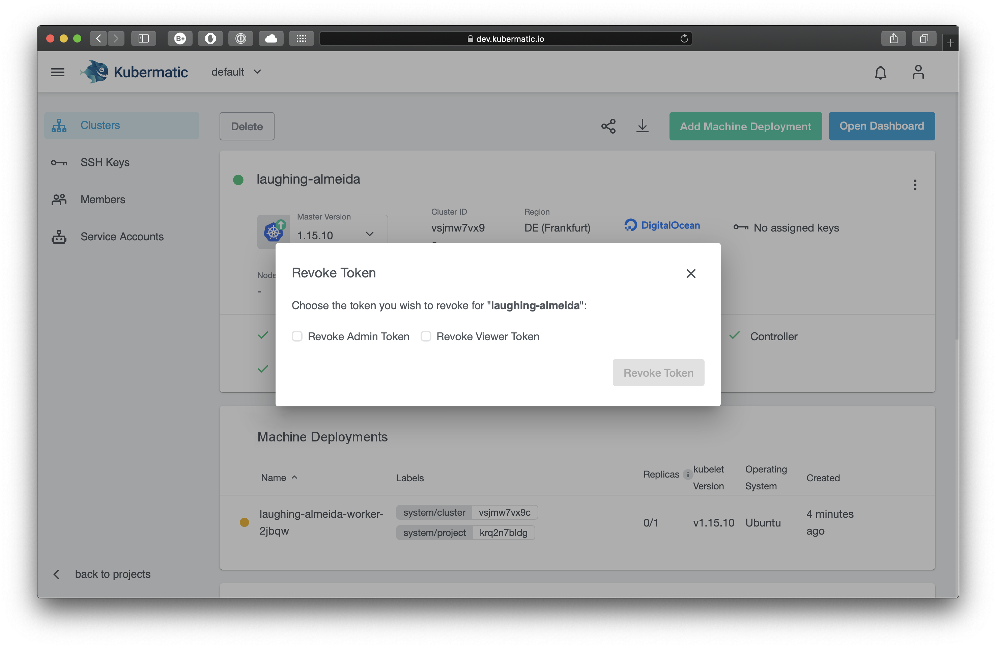
Task: Open the cluster three-dot options menu
Action: (915, 185)
